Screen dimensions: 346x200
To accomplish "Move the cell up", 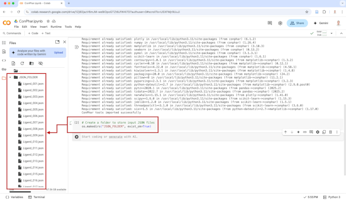I will pos(286,132).
